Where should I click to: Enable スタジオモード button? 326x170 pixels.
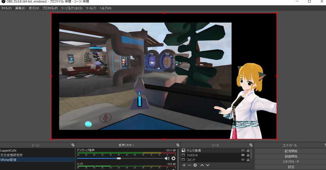point(291,162)
